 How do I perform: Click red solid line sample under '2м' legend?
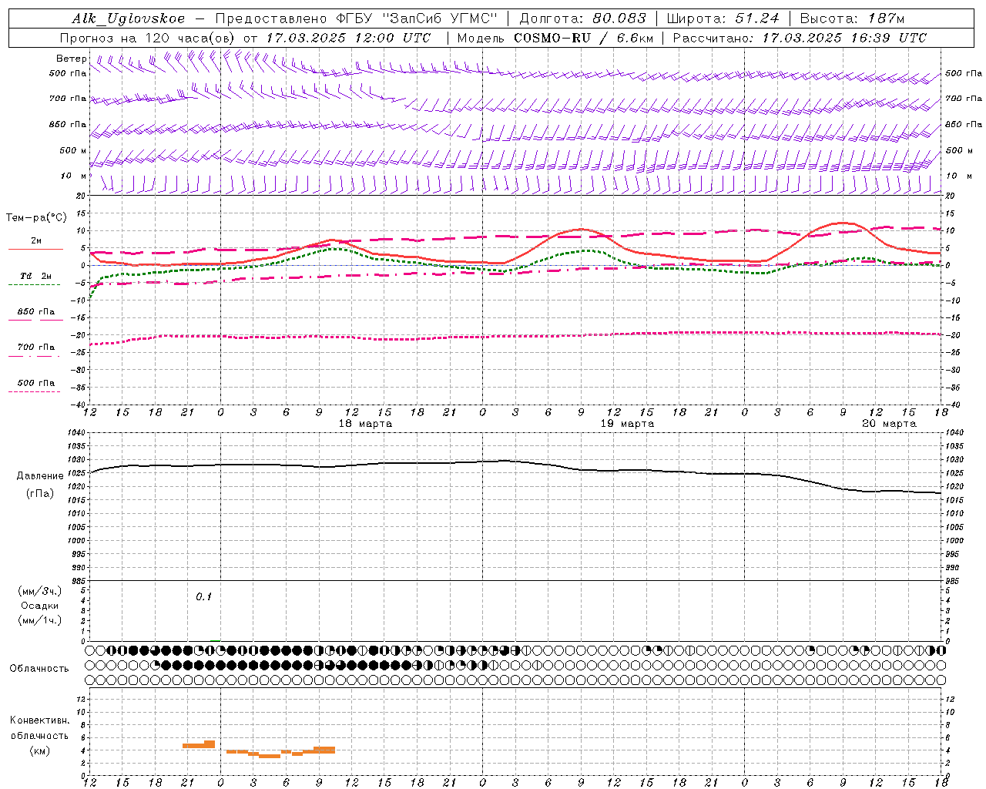click(x=35, y=250)
